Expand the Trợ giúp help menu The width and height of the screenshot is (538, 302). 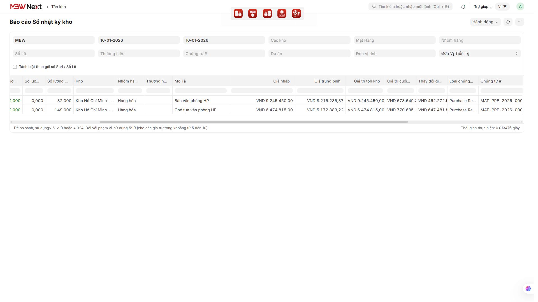pos(483,7)
